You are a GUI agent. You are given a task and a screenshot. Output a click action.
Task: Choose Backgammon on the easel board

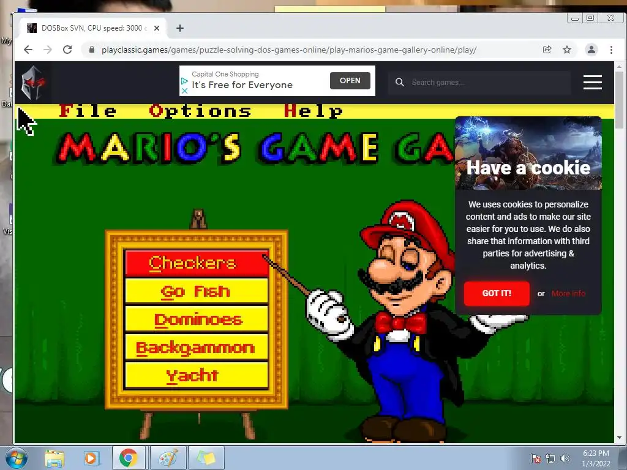tap(197, 348)
